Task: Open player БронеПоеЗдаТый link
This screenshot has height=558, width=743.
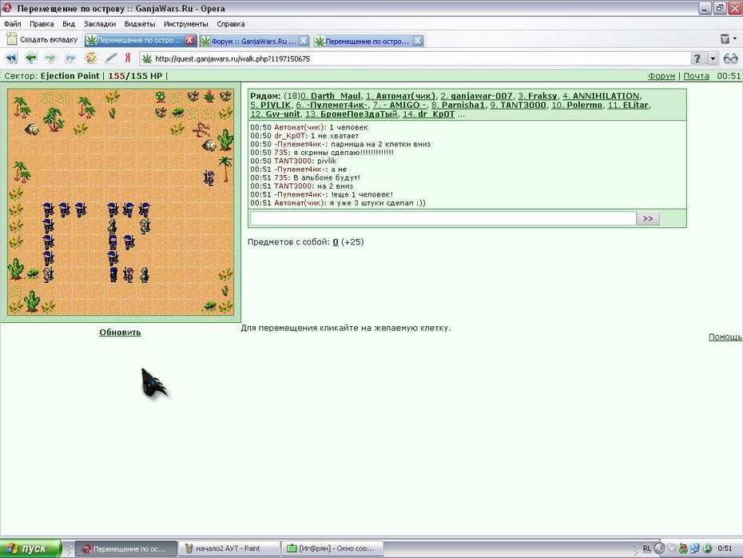Action: click(351, 114)
